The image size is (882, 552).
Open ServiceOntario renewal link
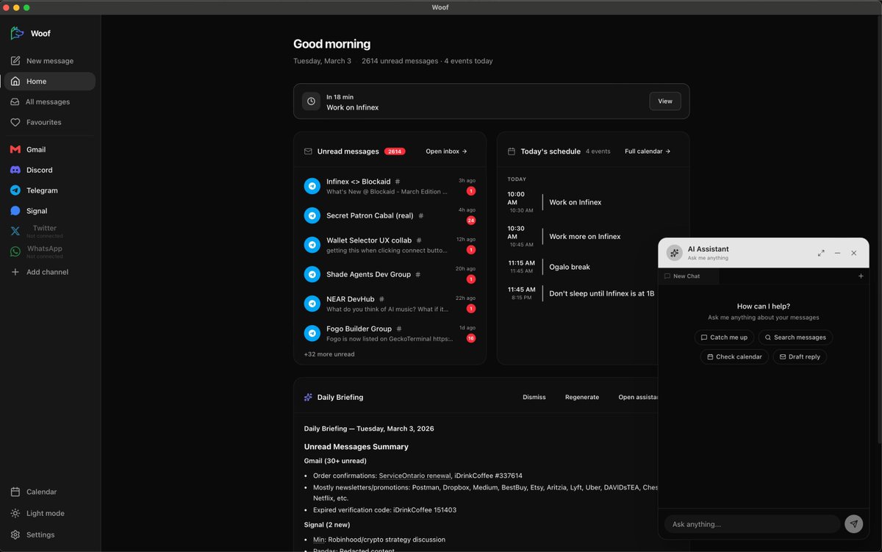pyautogui.click(x=415, y=476)
